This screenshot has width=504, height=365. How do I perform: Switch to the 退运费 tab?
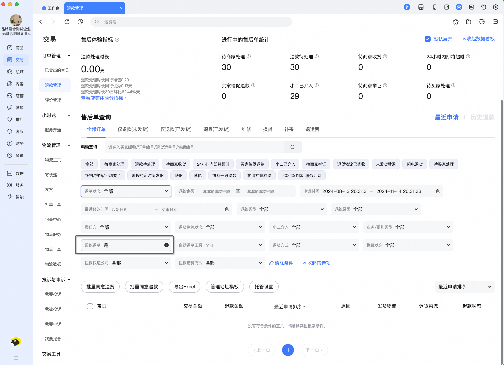point(312,129)
